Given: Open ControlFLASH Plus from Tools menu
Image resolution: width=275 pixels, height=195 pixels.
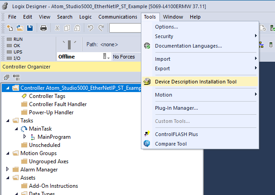Looking at the screenshot, I should [x=176, y=134].
